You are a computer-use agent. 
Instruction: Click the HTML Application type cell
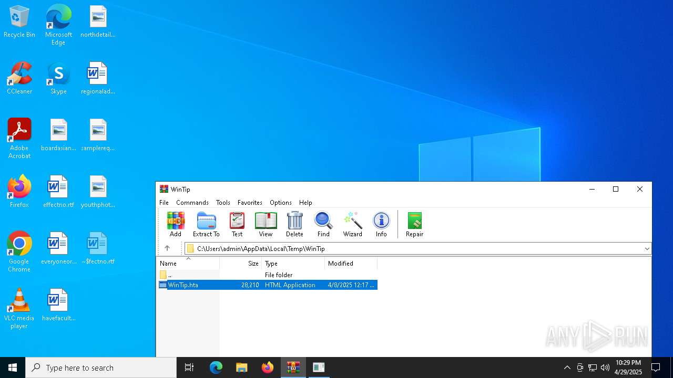coord(290,285)
